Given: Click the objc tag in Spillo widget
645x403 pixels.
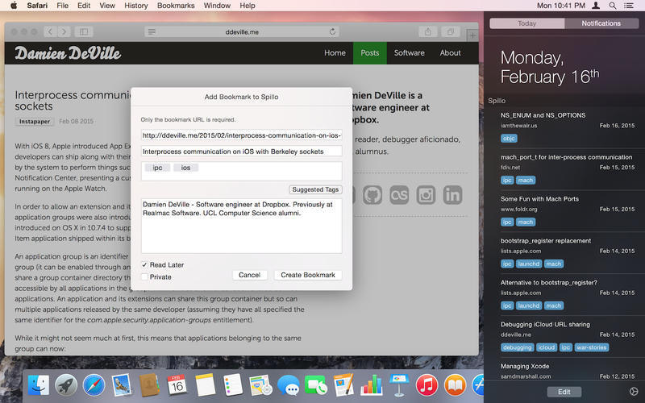Looking at the screenshot, I should coord(509,139).
